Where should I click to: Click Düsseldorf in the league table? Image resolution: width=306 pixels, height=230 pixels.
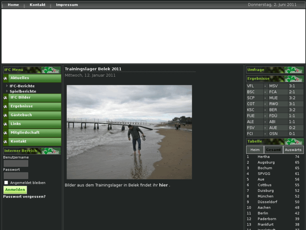pos(267,202)
